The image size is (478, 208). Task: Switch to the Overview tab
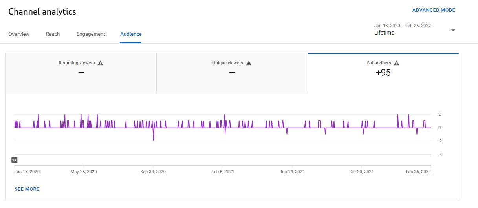point(19,34)
